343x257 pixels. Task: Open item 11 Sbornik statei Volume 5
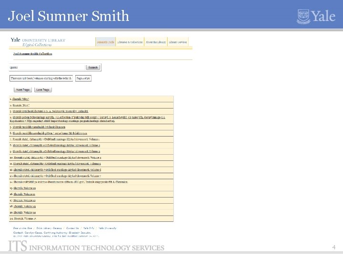point(57,164)
